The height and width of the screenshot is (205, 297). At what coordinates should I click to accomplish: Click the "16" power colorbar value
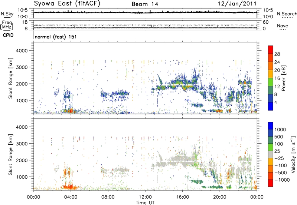(277, 78)
